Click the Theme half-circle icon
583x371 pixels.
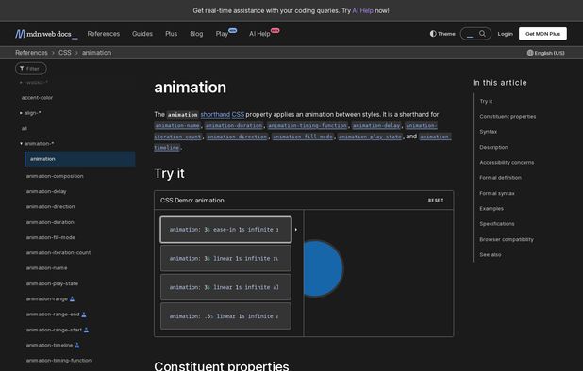[x=433, y=34]
